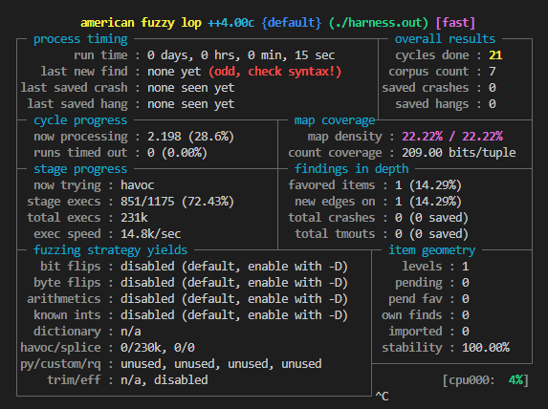Click the total crashes value '0 (0 saved)'

pos(431,218)
